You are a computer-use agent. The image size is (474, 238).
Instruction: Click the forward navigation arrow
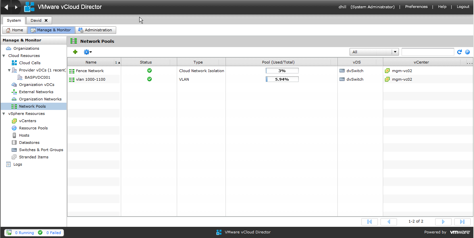pyautogui.click(x=16, y=7)
